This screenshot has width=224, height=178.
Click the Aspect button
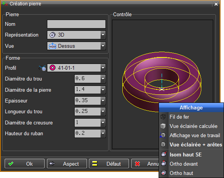pyautogui.click(x=67, y=164)
